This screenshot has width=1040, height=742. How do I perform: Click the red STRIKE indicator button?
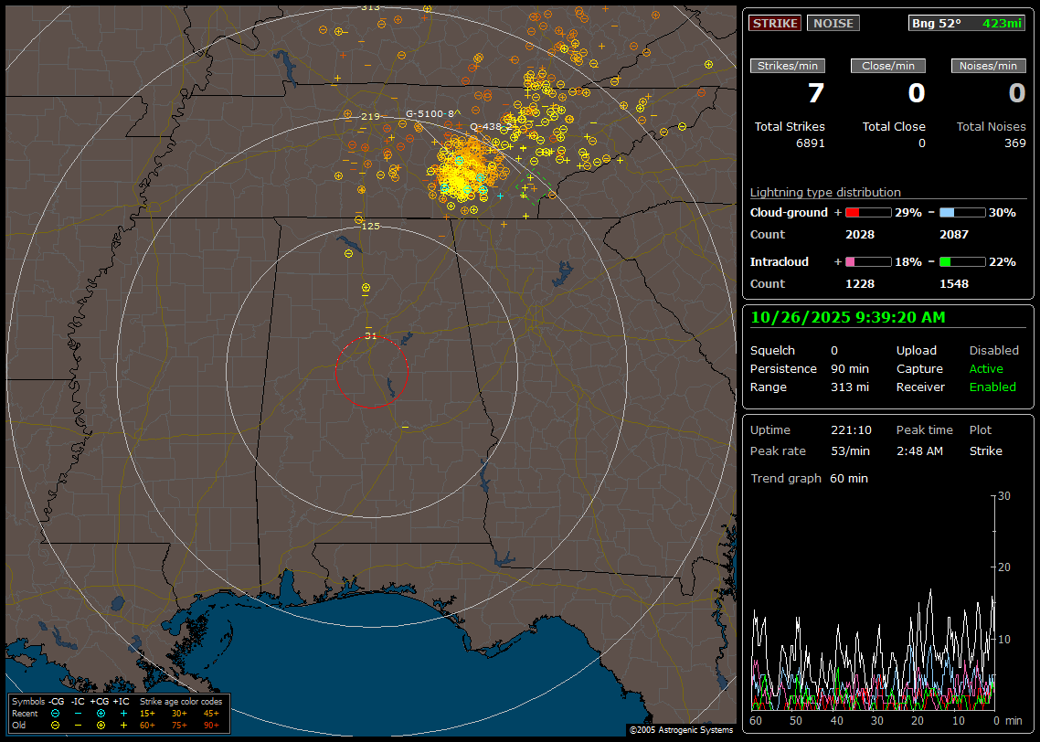[775, 23]
